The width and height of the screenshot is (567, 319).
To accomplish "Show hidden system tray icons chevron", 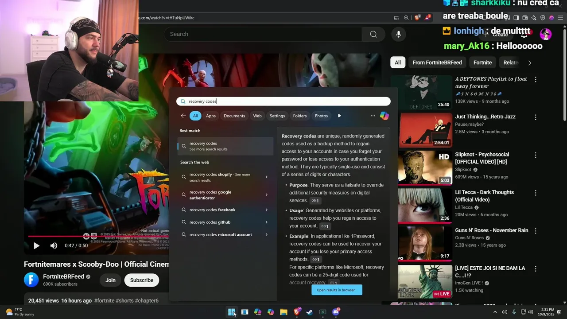I will (x=495, y=312).
